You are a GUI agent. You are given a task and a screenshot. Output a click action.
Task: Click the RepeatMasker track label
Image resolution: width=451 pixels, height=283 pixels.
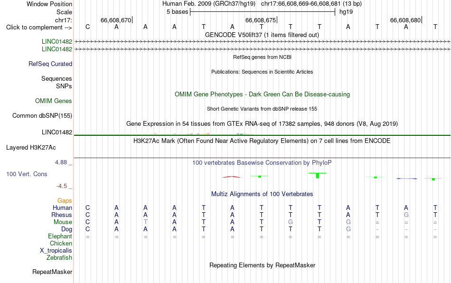click(x=52, y=272)
